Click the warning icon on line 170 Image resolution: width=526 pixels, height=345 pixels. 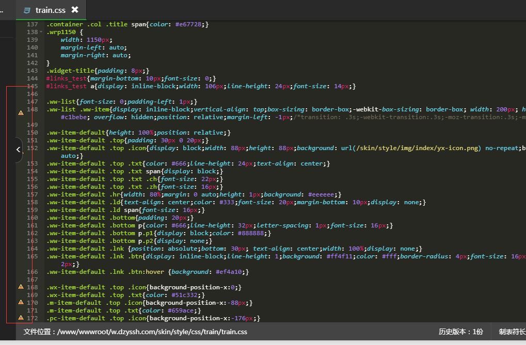click(21, 302)
